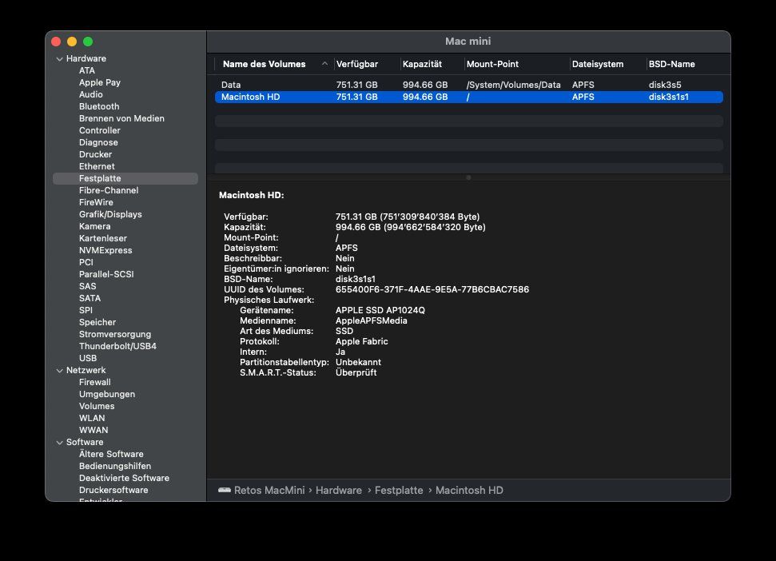Open the Bluetooth hardware entry
The width and height of the screenshot is (776, 561).
[x=99, y=106]
